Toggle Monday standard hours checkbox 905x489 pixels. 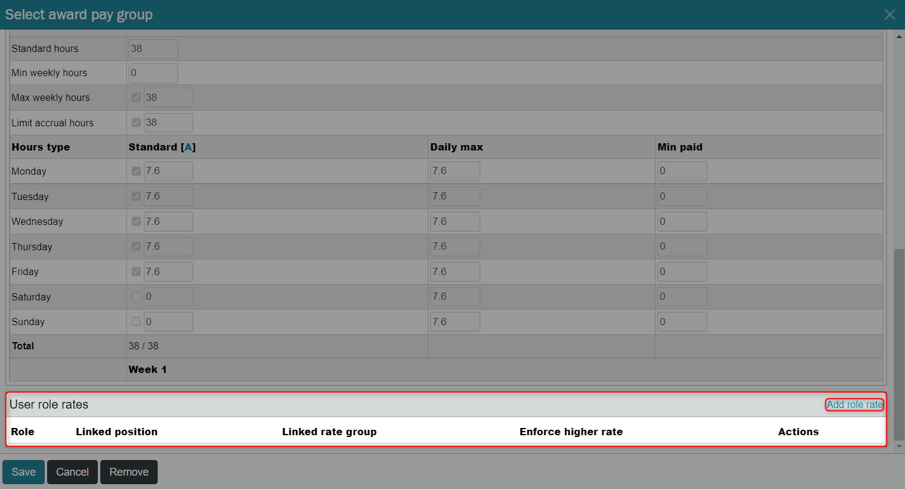(x=136, y=172)
